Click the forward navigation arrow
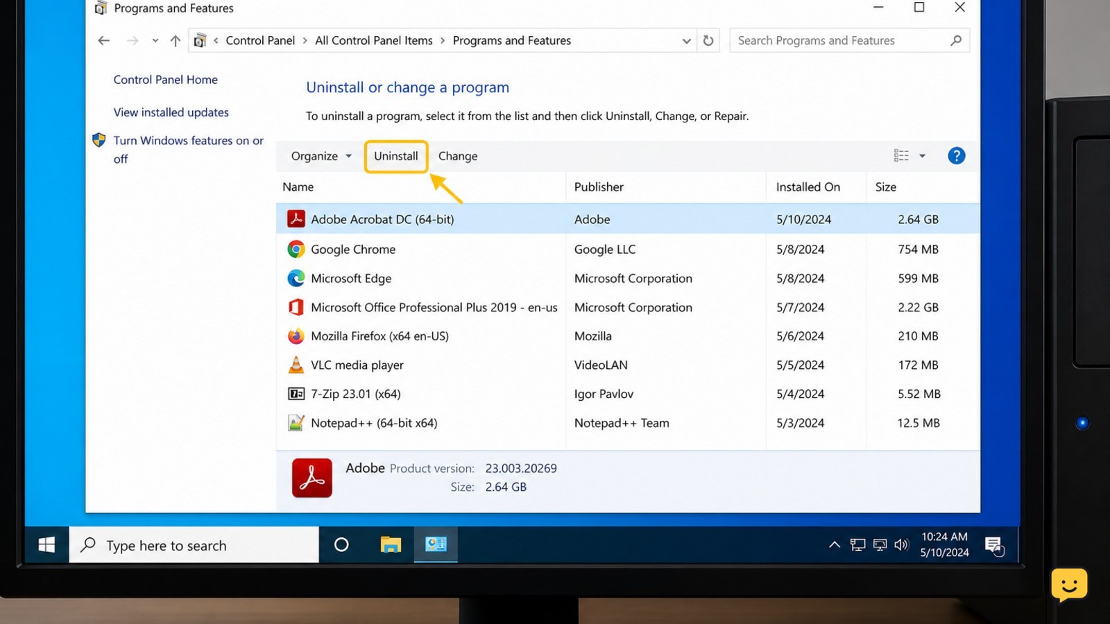Image resolution: width=1110 pixels, height=624 pixels. (132, 41)
